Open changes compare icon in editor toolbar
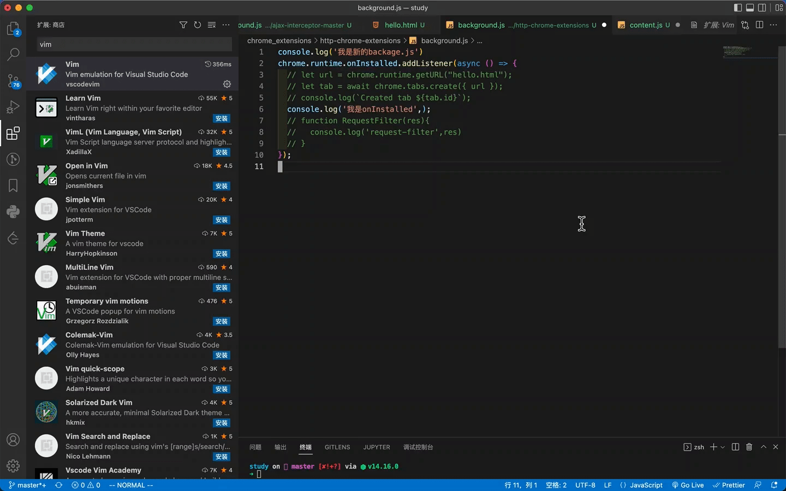 [x=745, y=25]
